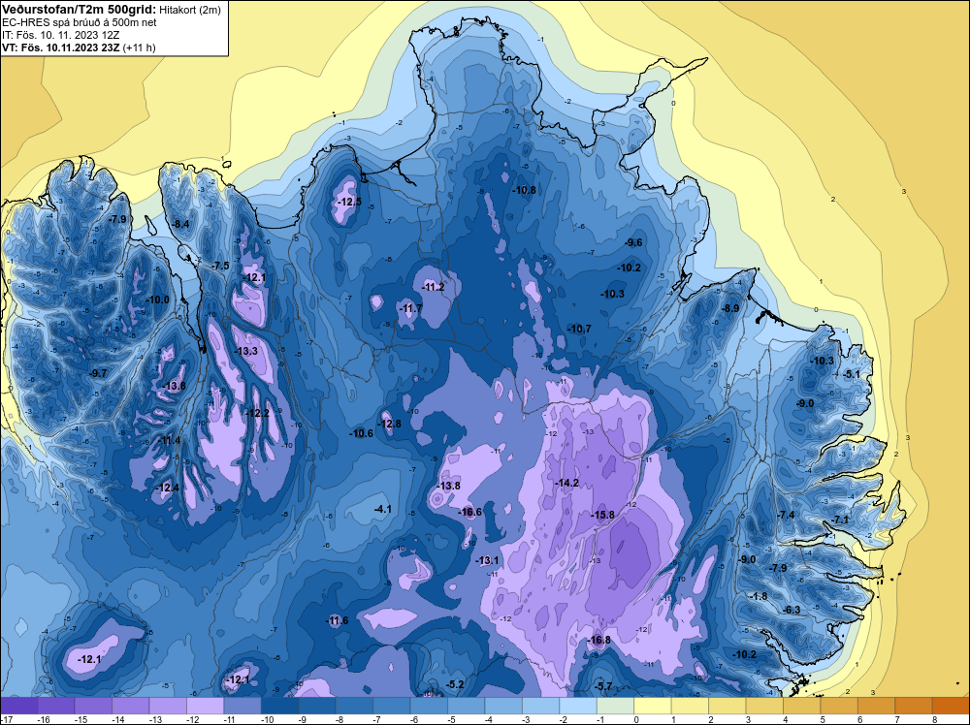Screen dimensions: 970x725
Task: Click the legend swatch between -2 and -1
Action: click(578, 705)
